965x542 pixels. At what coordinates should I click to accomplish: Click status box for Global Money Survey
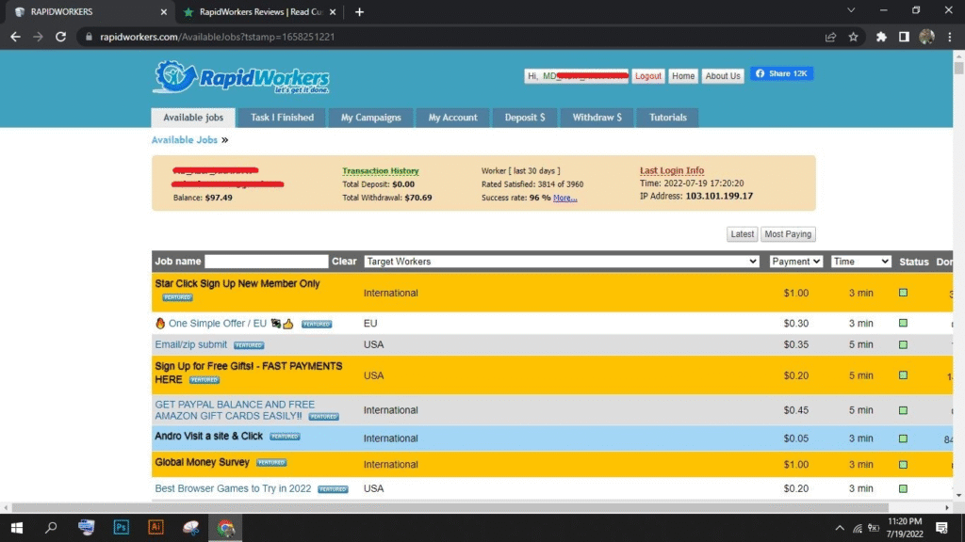[x=903, y=464]
